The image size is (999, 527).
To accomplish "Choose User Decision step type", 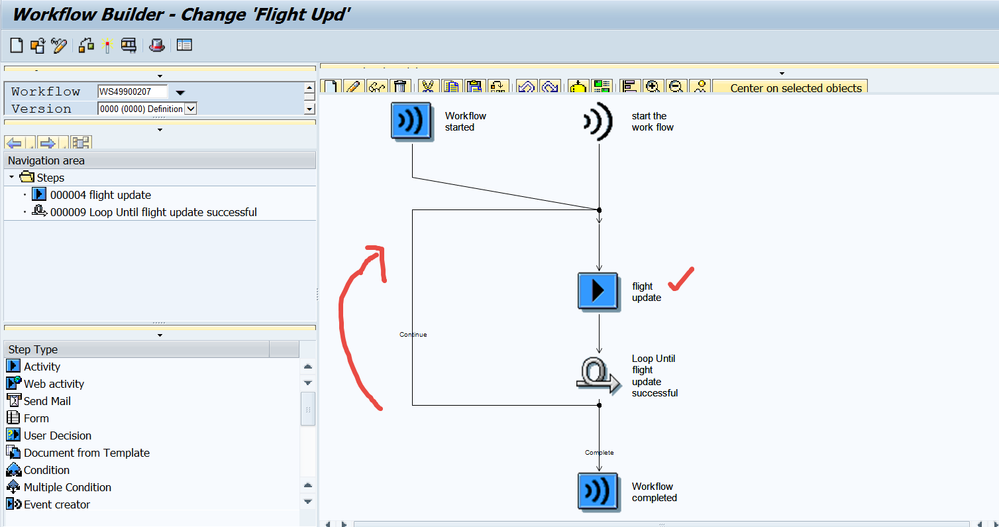I will pos(58,436).
